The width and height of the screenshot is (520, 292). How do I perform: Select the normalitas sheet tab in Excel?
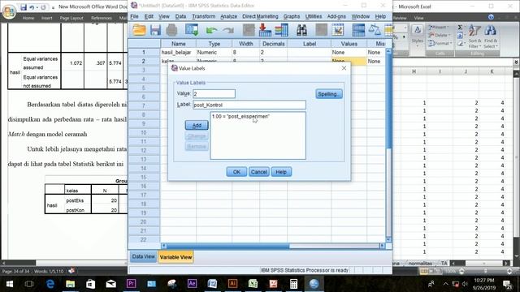click(x=420, y=263)
